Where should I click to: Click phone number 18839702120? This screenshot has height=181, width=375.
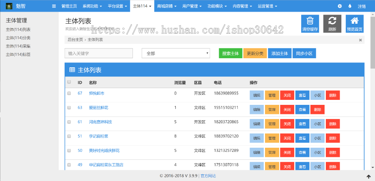pos(226,136)
